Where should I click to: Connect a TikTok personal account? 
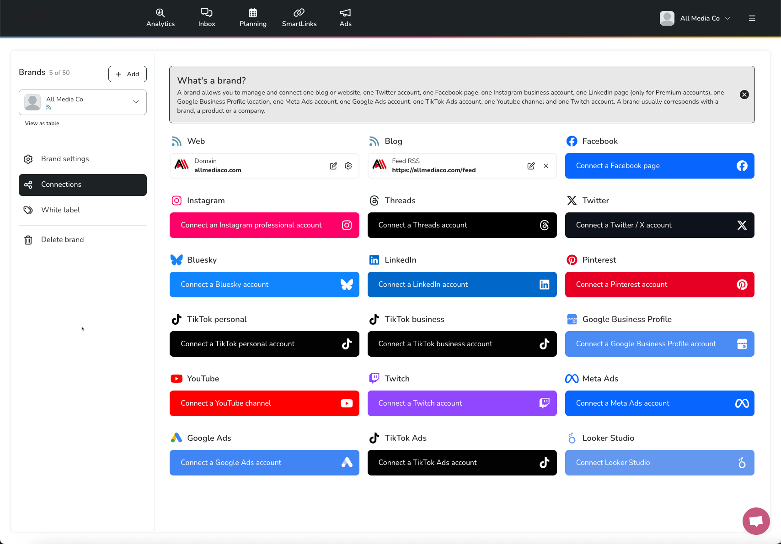[264, 344]
